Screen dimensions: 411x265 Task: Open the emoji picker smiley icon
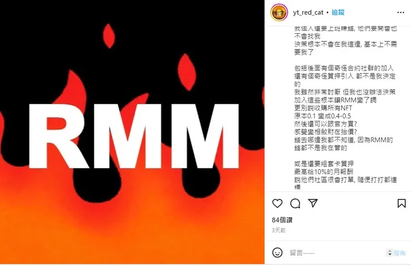point(277,253)
